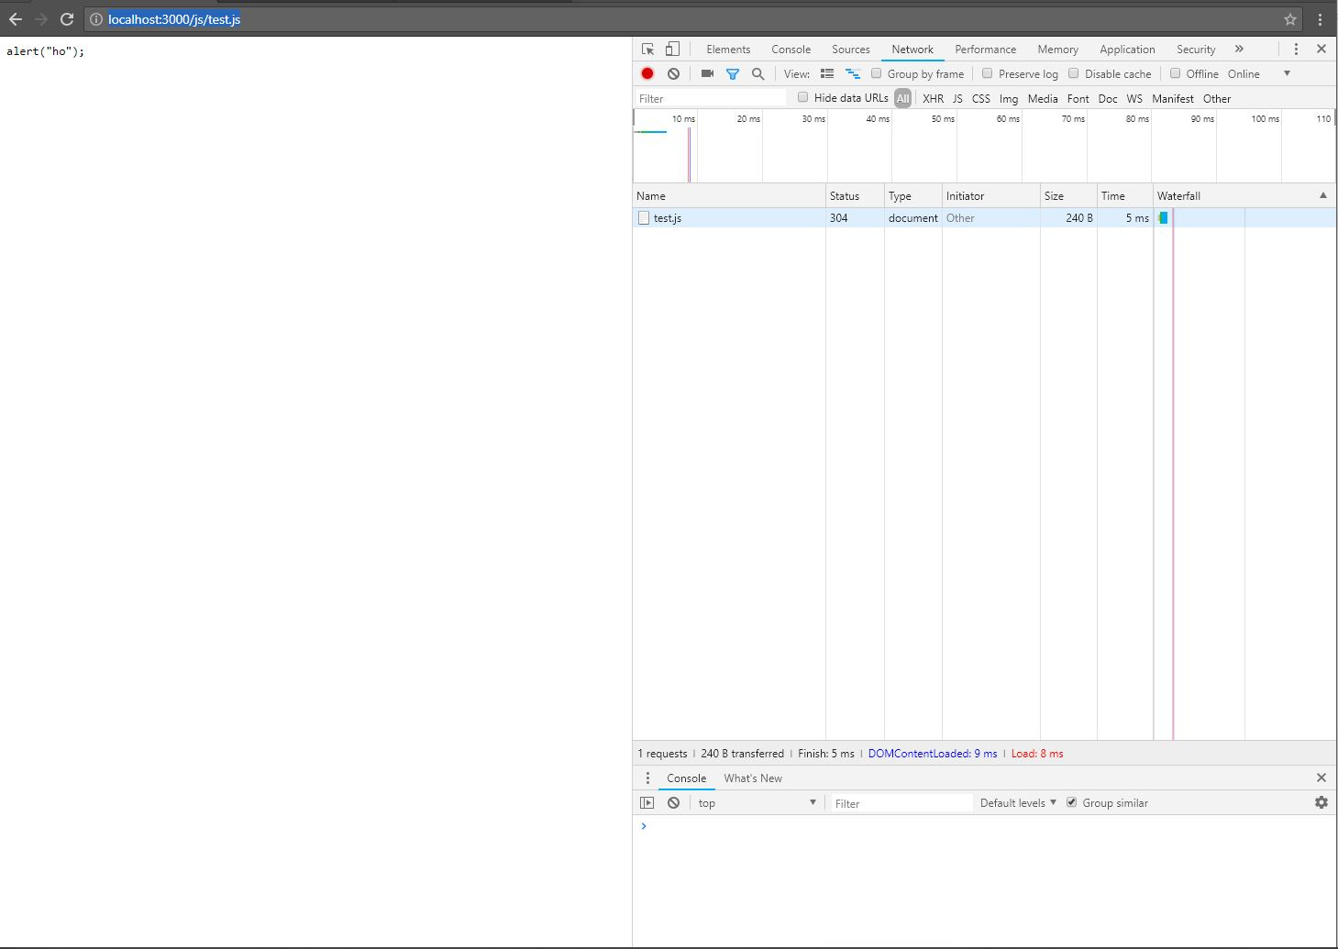The image size is (1338, 949).
Task: Filter requests by Img
Action: click(1009, 98)
